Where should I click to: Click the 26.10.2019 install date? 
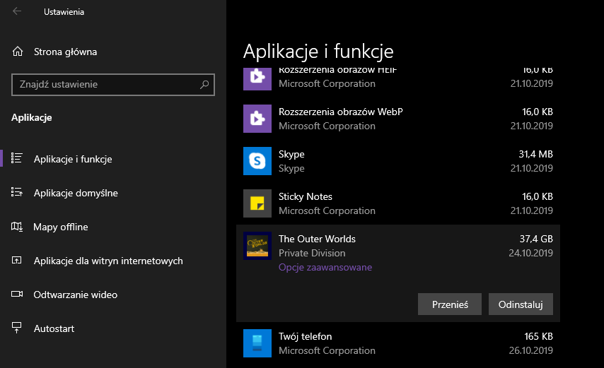[531, 351]
